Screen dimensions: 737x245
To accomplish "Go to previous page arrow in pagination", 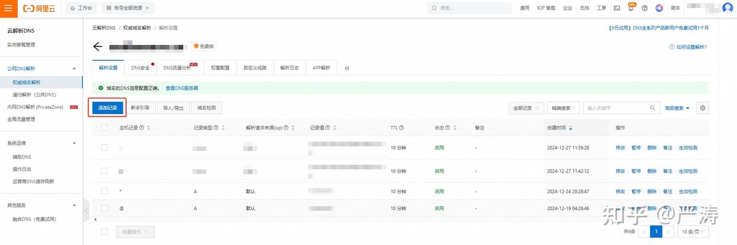I will pos(644,232).
